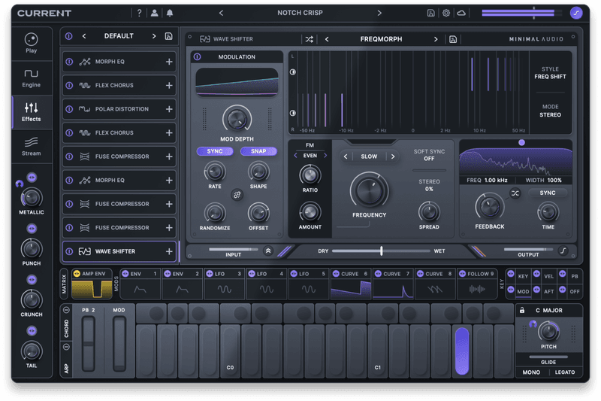The height and width of the screenshot is (401, 601).
Task: Switch to the Engine tab
Action: pos(32,78)
